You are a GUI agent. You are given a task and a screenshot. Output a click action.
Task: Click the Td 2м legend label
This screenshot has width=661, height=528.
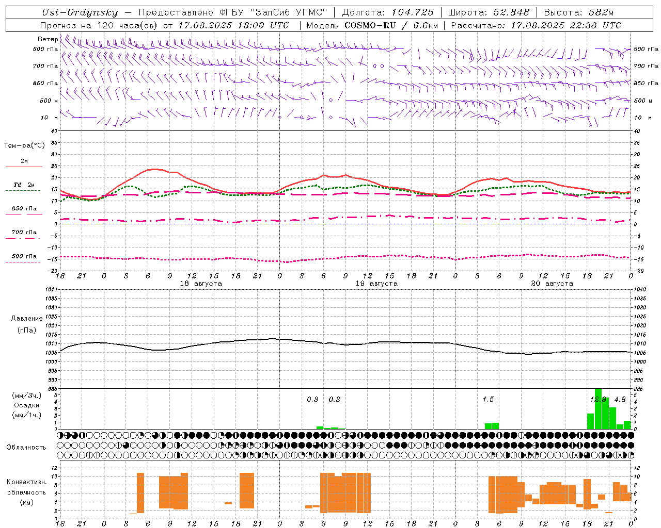pos(24,185)
